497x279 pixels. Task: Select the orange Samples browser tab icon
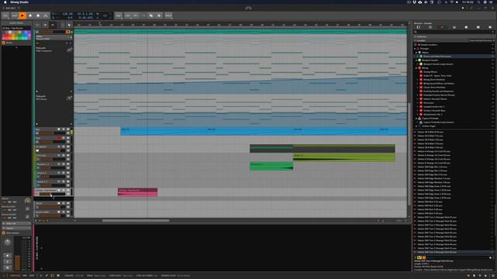[442, 27]
